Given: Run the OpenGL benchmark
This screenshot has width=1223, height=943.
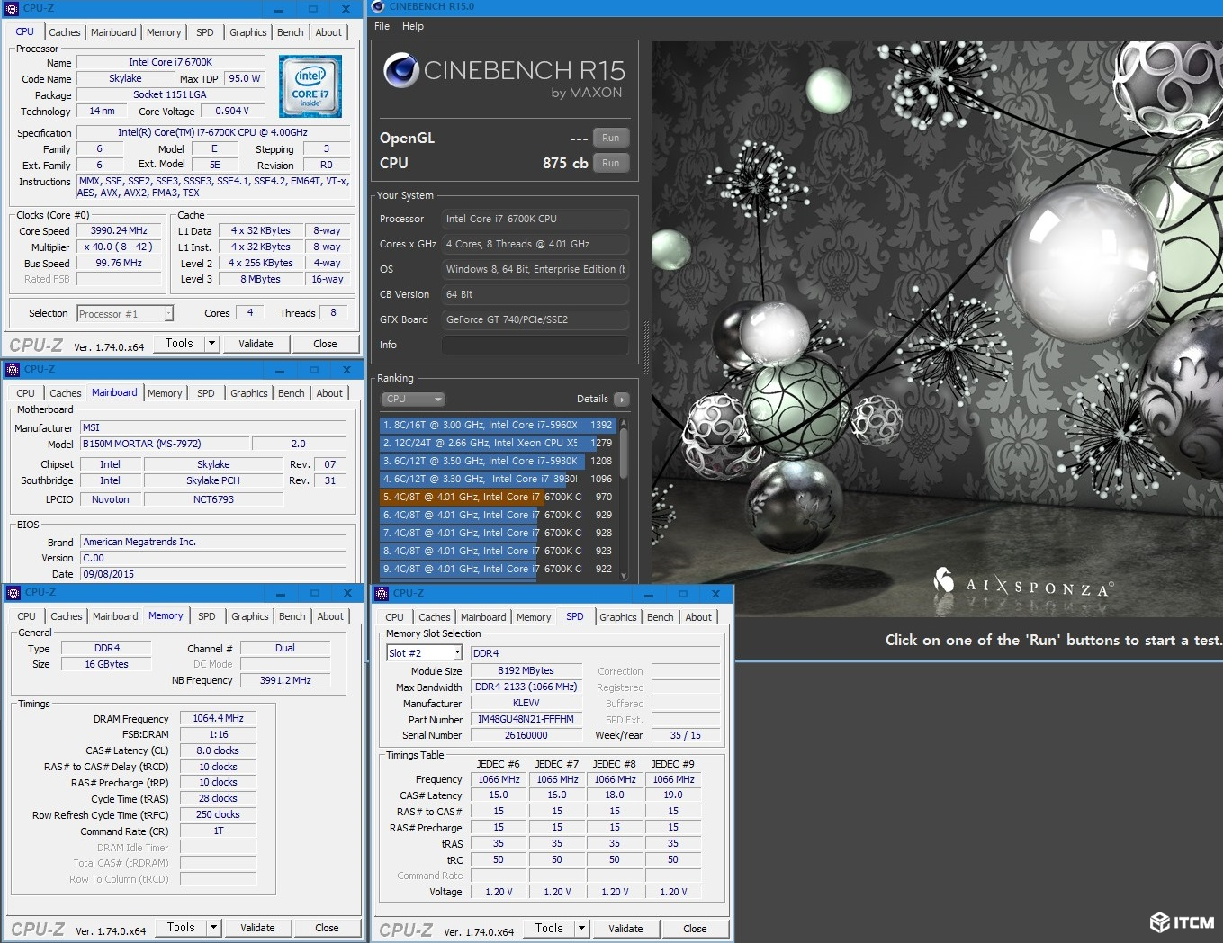Looking at the screenshot, I should point(611,138).
